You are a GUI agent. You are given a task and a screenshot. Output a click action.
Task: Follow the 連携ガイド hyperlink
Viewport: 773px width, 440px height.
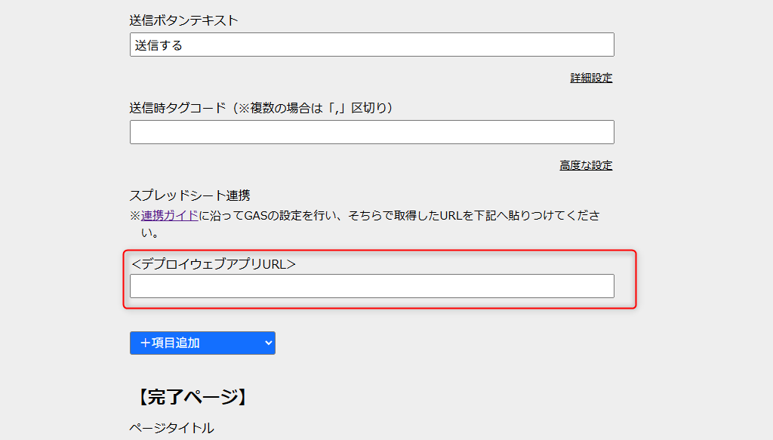pyautogui.click(x=170, y=216)
